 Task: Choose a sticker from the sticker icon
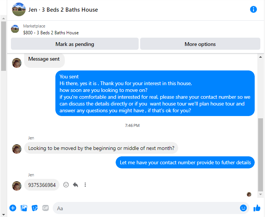pyautogui.click(x=35, y=208)
